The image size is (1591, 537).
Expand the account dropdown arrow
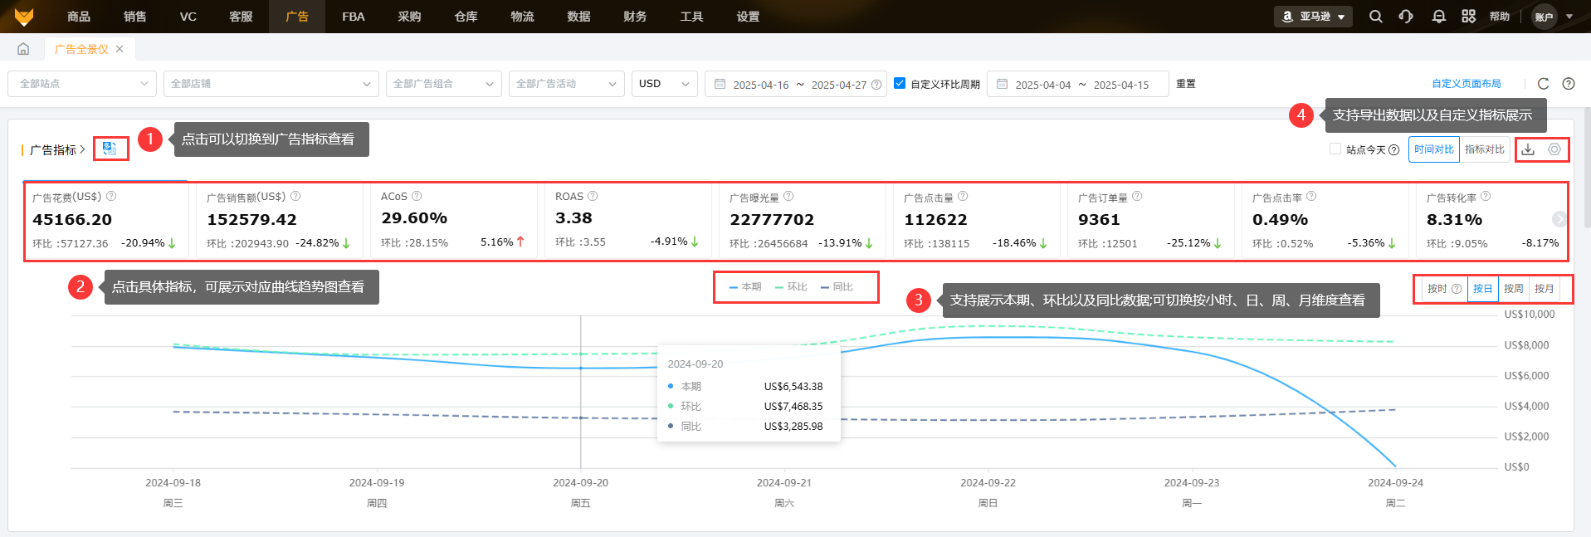click(1569, 17)
